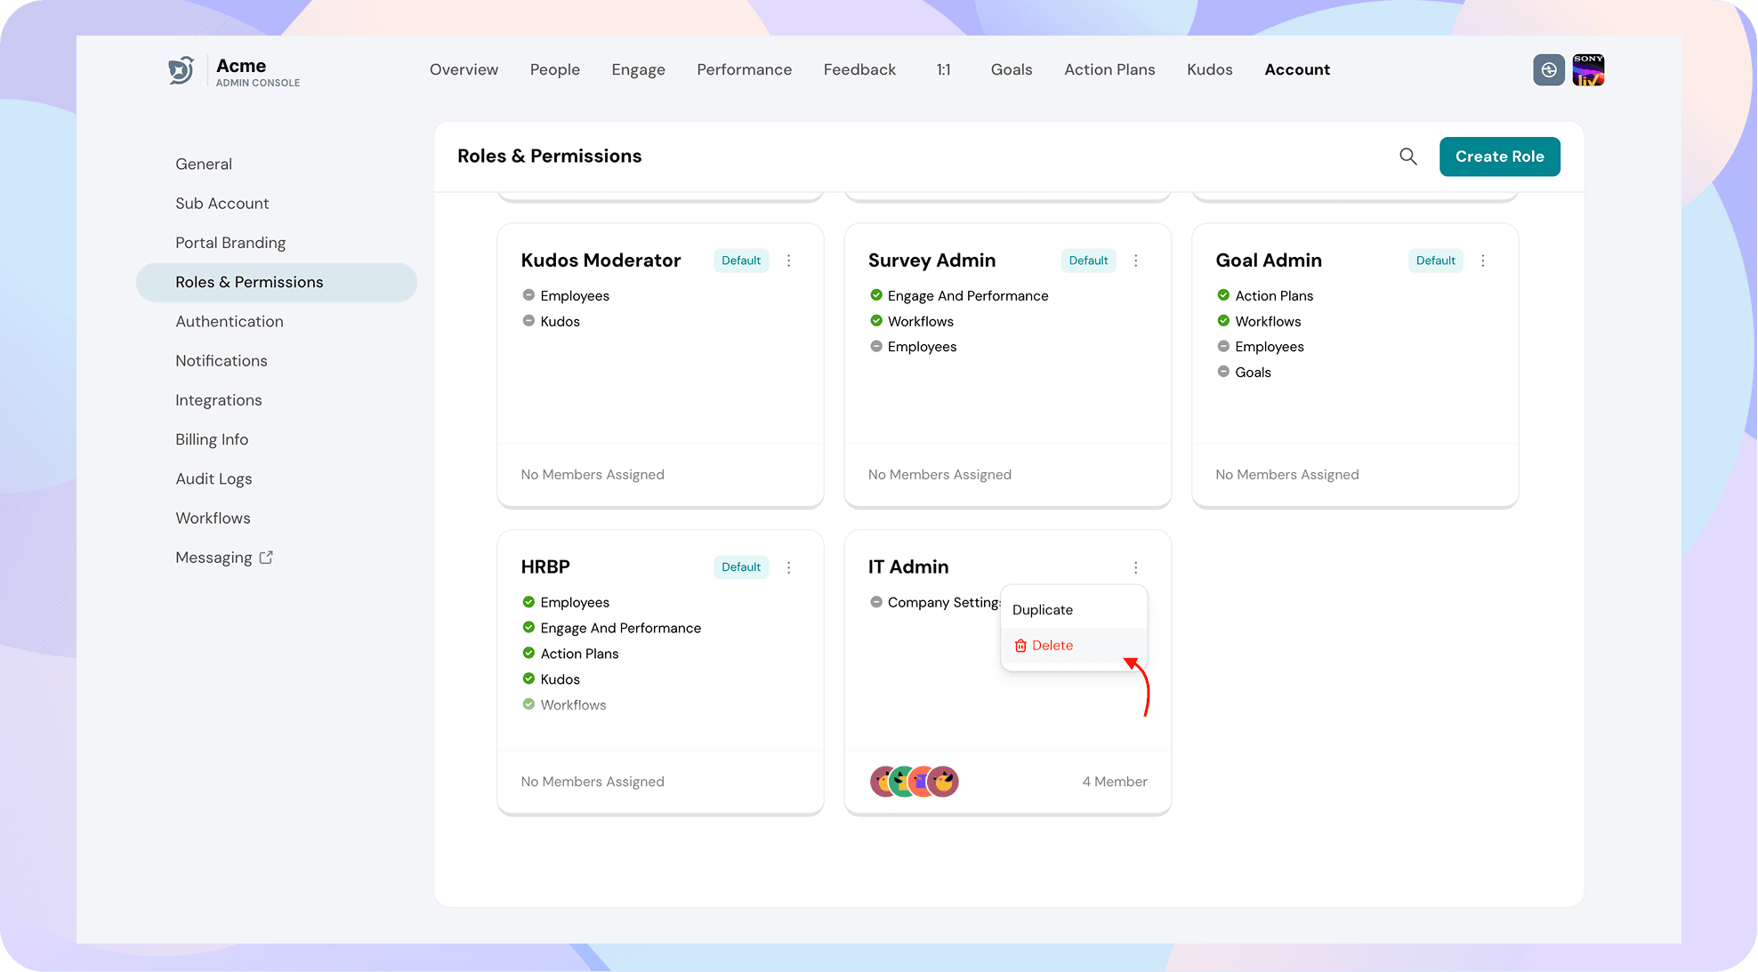The width and height of the screenshot is (1758, 972).
Task: Click the Default badge on Goal Admin
Action: (1436, 261)
